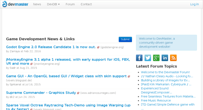Open jMonkeyEngine 3.1 alpha 1 headline
This screenshot has width=203, height=110.
[x=68, y=61]
